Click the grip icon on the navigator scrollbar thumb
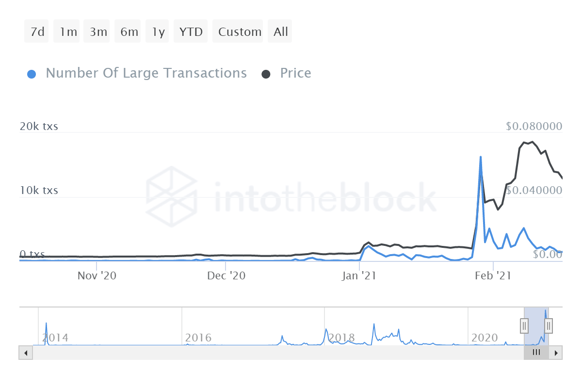The width and height of the screenshot is (582, 388). [536, 353]
